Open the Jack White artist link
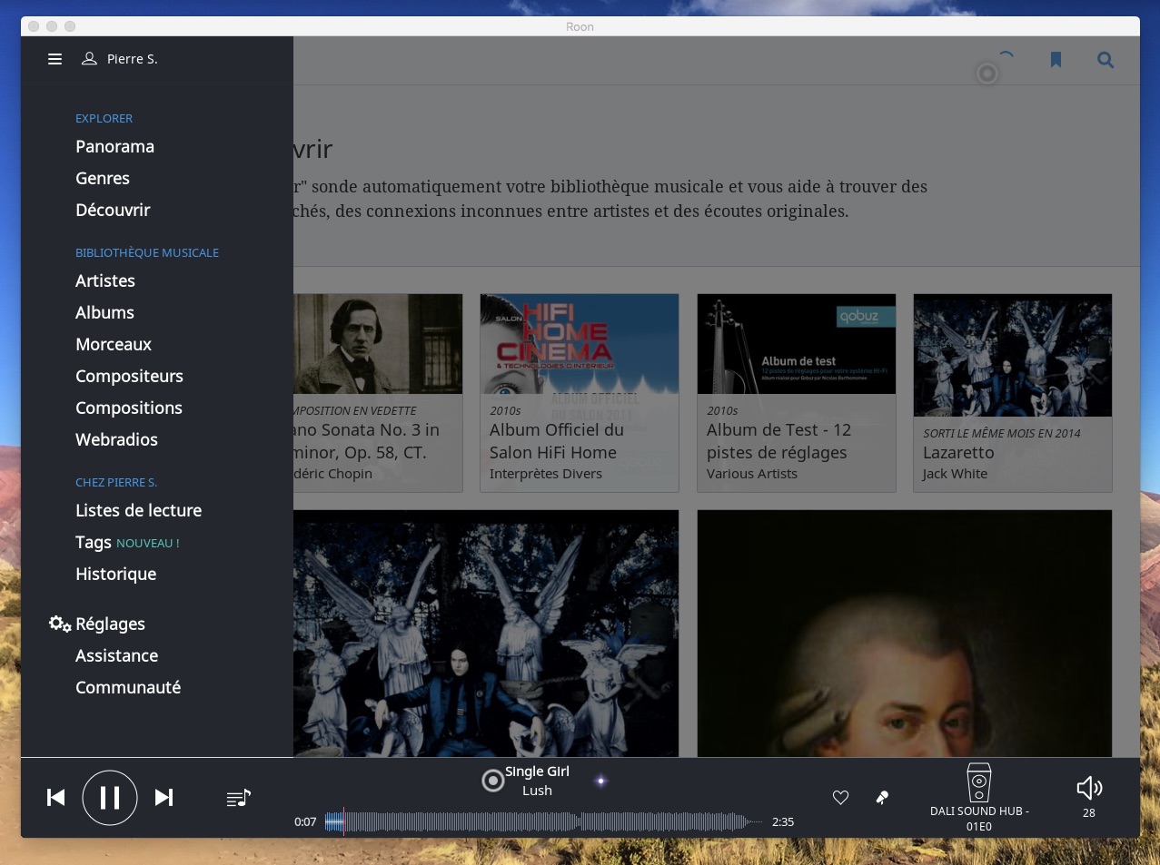Screen dimensions: 1160x865 [955, 474]
